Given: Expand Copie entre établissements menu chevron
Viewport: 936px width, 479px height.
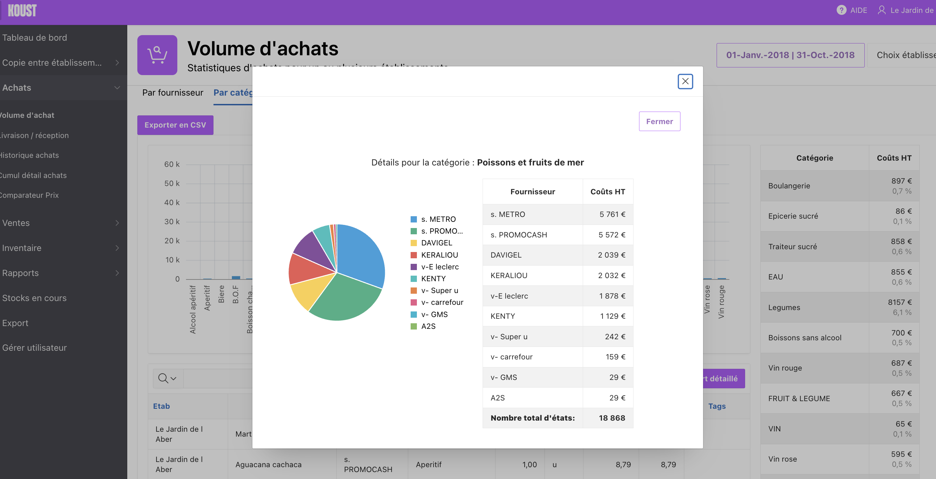Looking at the screenshot, I should (117, 63).
